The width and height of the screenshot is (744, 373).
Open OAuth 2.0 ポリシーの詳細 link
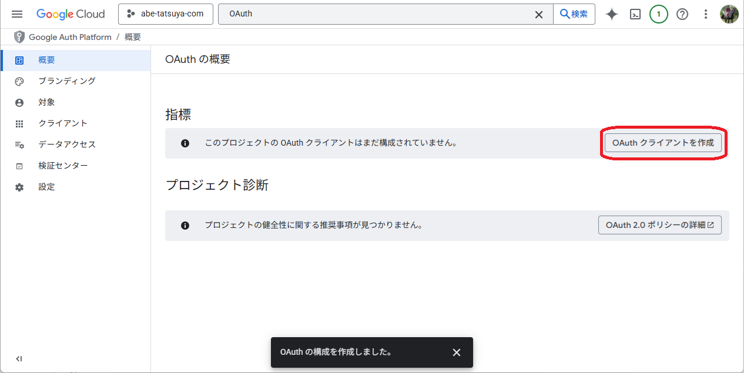[x=659, y=225]
